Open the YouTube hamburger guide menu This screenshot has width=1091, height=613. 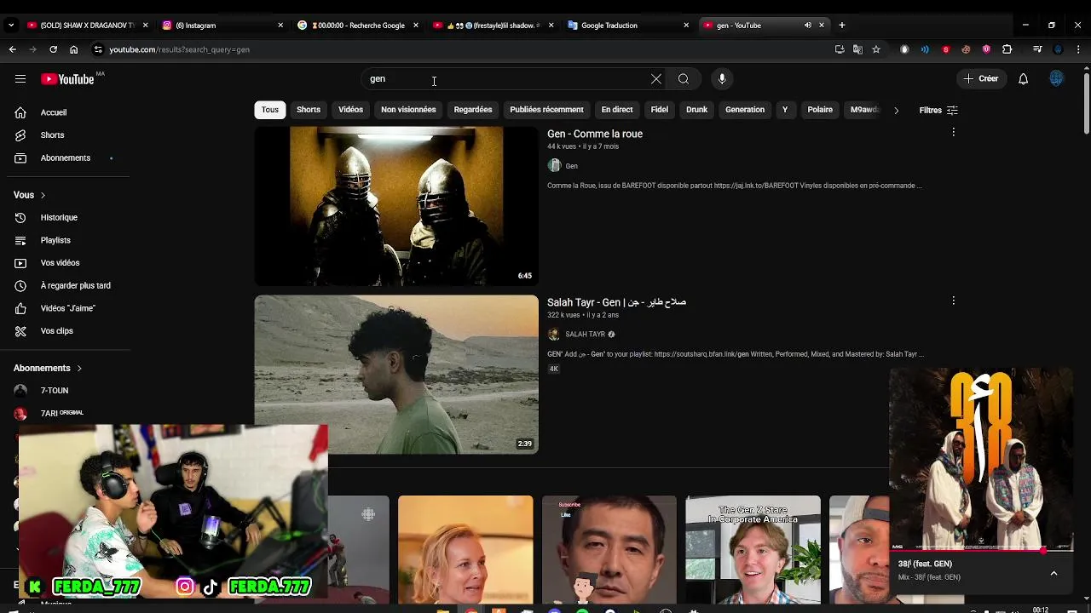(20, 79)
